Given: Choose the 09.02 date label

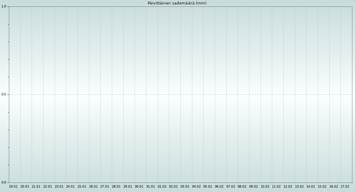Looking at the screenshot, I should [254, 186].
